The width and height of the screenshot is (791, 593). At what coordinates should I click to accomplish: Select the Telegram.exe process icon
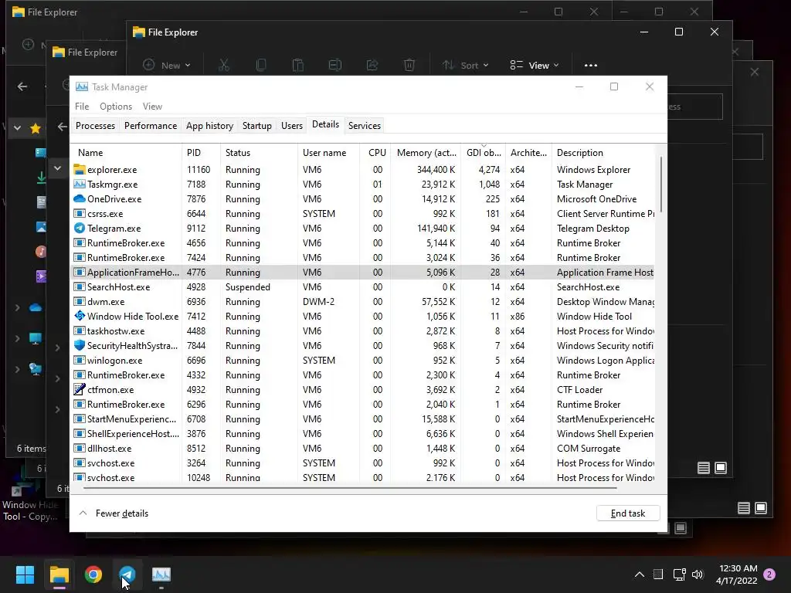80,228
